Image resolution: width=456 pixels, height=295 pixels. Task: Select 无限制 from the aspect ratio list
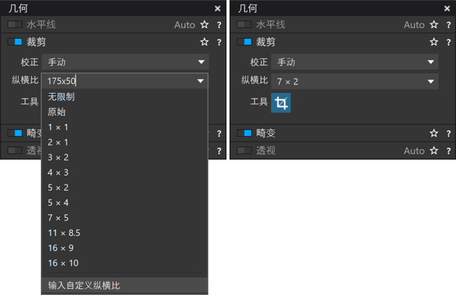pyautogui.click(x=61, y=97)
